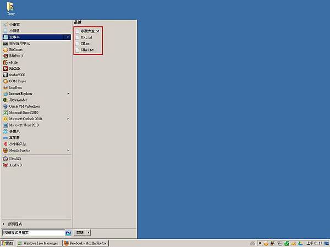Launch BitComet from the program list
330x247 pixels.
coord(37,50)
